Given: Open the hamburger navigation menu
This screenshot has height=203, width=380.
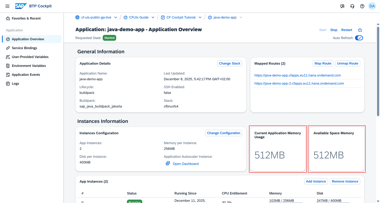Looking at the screenshot, I should click(7, 6).
